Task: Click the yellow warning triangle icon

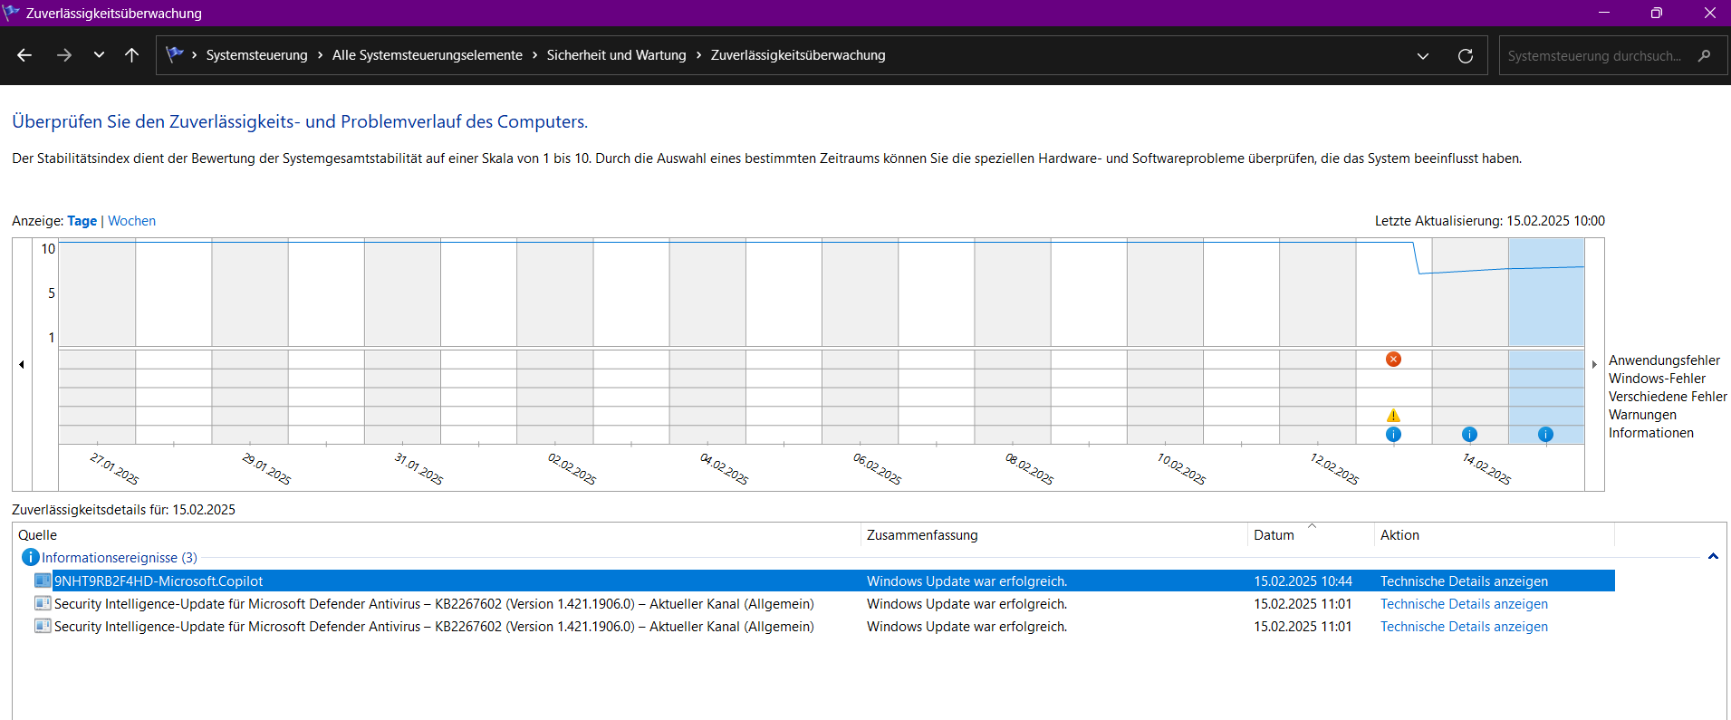Action: tap(1393, 416)
